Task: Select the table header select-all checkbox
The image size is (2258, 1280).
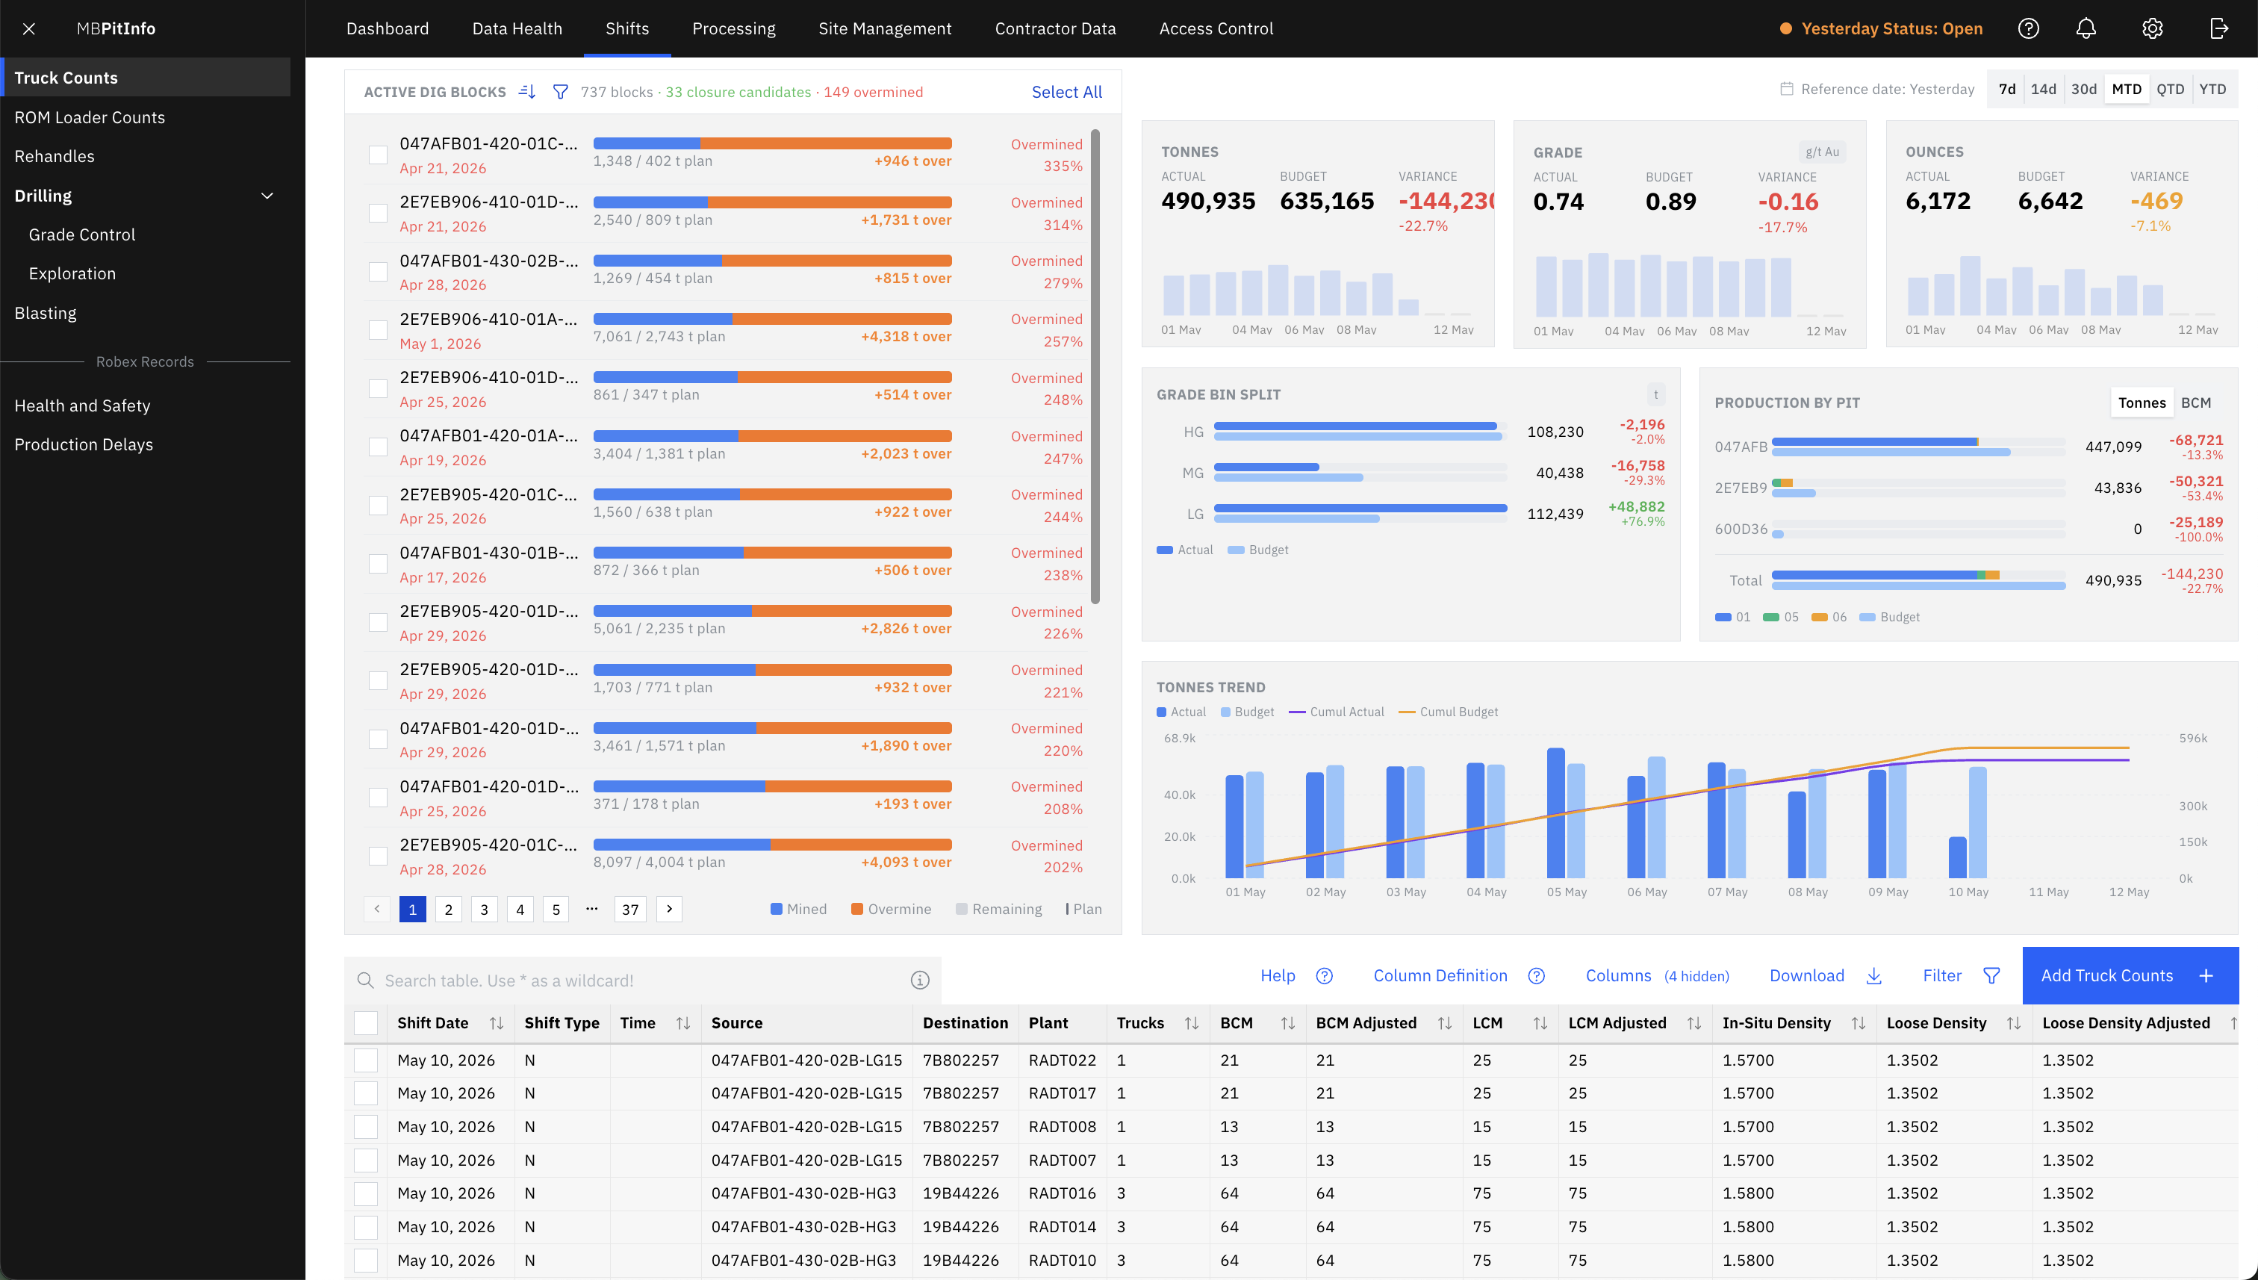Action: point(366,1022)
